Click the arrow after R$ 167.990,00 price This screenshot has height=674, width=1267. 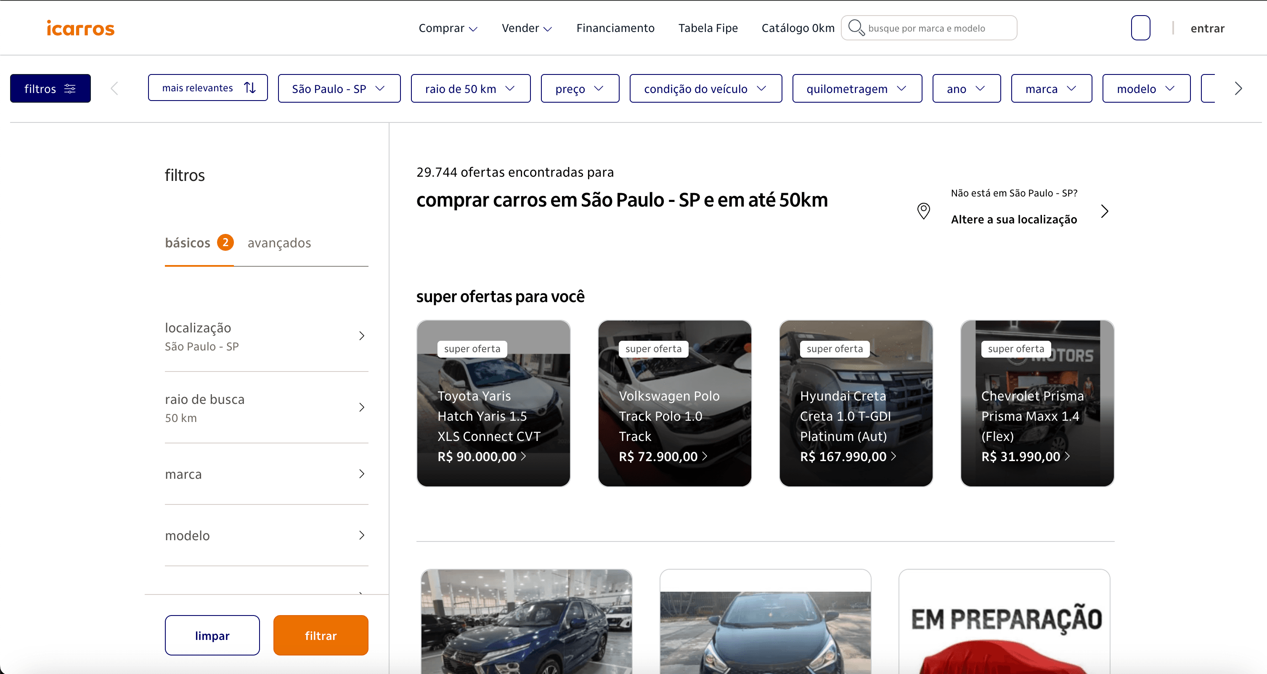pos(894,456)
